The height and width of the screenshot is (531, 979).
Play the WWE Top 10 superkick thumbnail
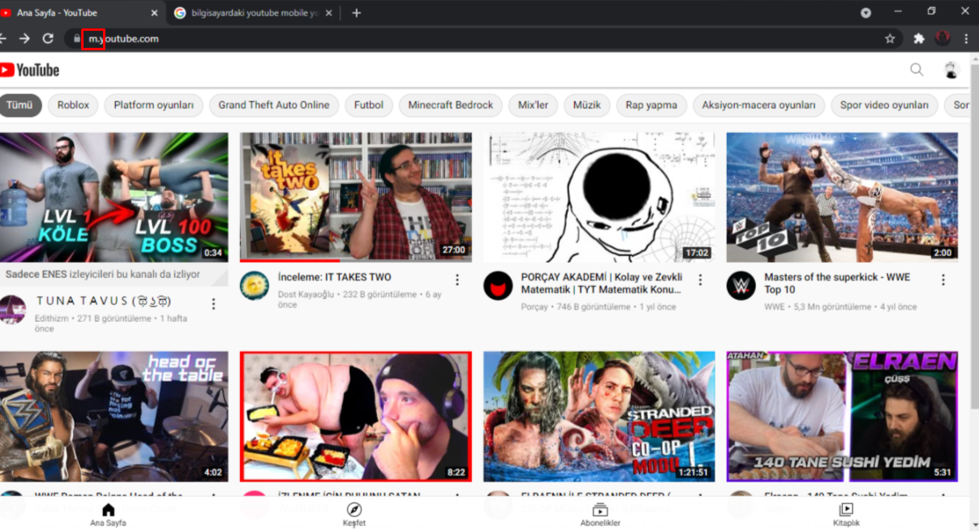pos(842,197)
